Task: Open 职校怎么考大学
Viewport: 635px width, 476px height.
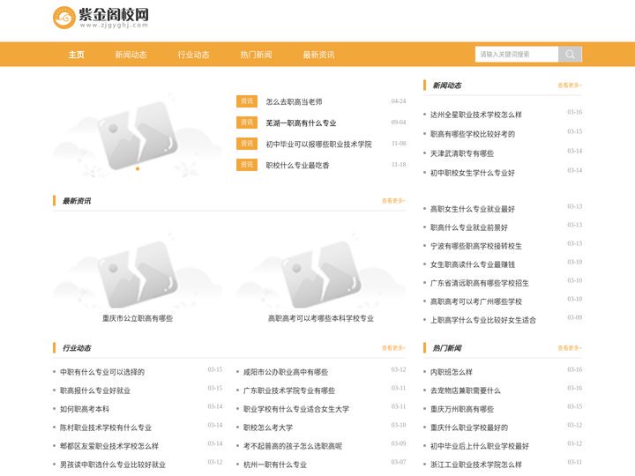Action: [x=268, y=428]
